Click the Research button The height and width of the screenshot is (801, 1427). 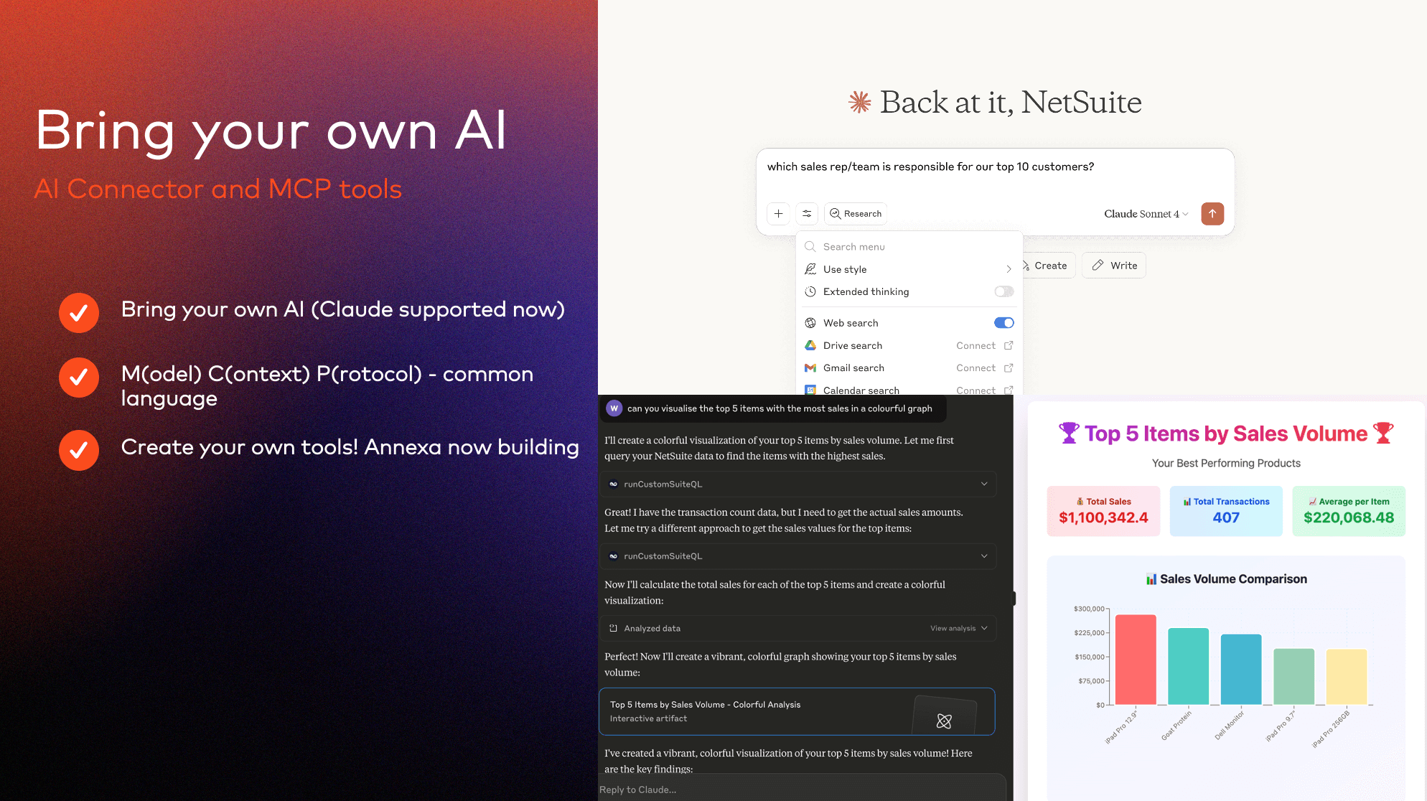pyautogui.click(x=856, y=214)
